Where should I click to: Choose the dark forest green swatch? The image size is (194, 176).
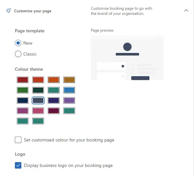tap(38, 90)
